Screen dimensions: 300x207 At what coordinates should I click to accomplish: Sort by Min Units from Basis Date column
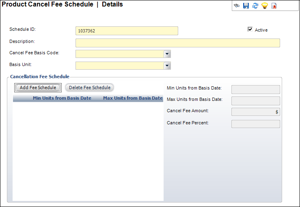[x=62, y=98]
